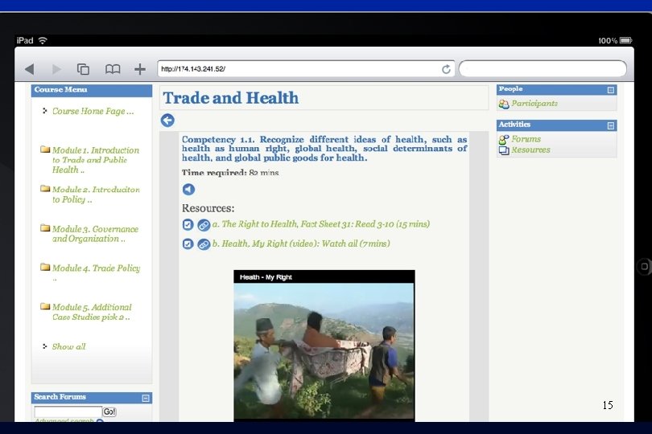Click the Resources icon
Screen dimensions: 652x434
click(504, 150)
